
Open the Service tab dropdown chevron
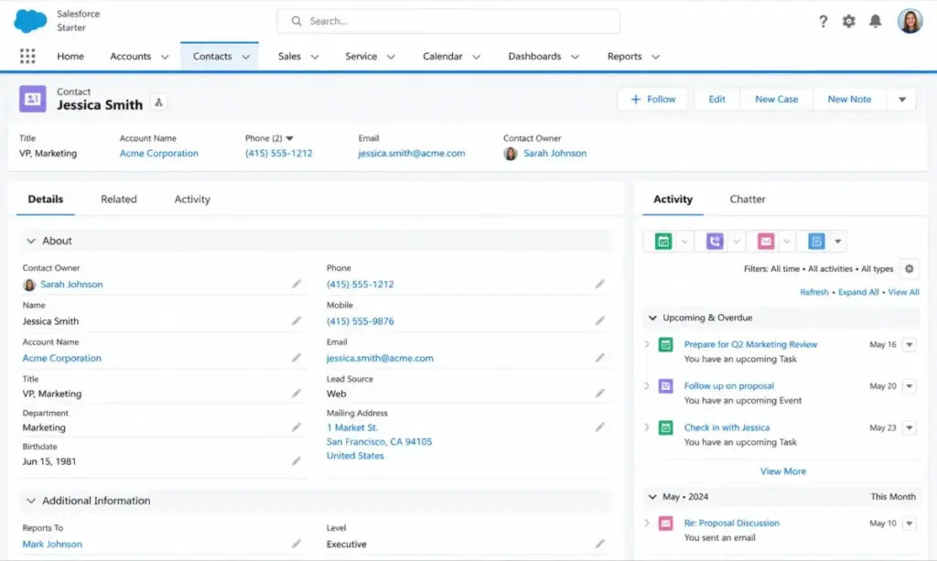coord(391,57)
